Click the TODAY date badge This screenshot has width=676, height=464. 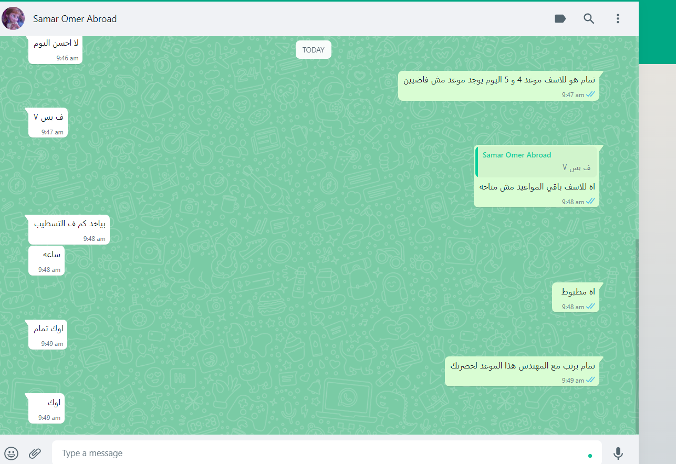point(314,50)
